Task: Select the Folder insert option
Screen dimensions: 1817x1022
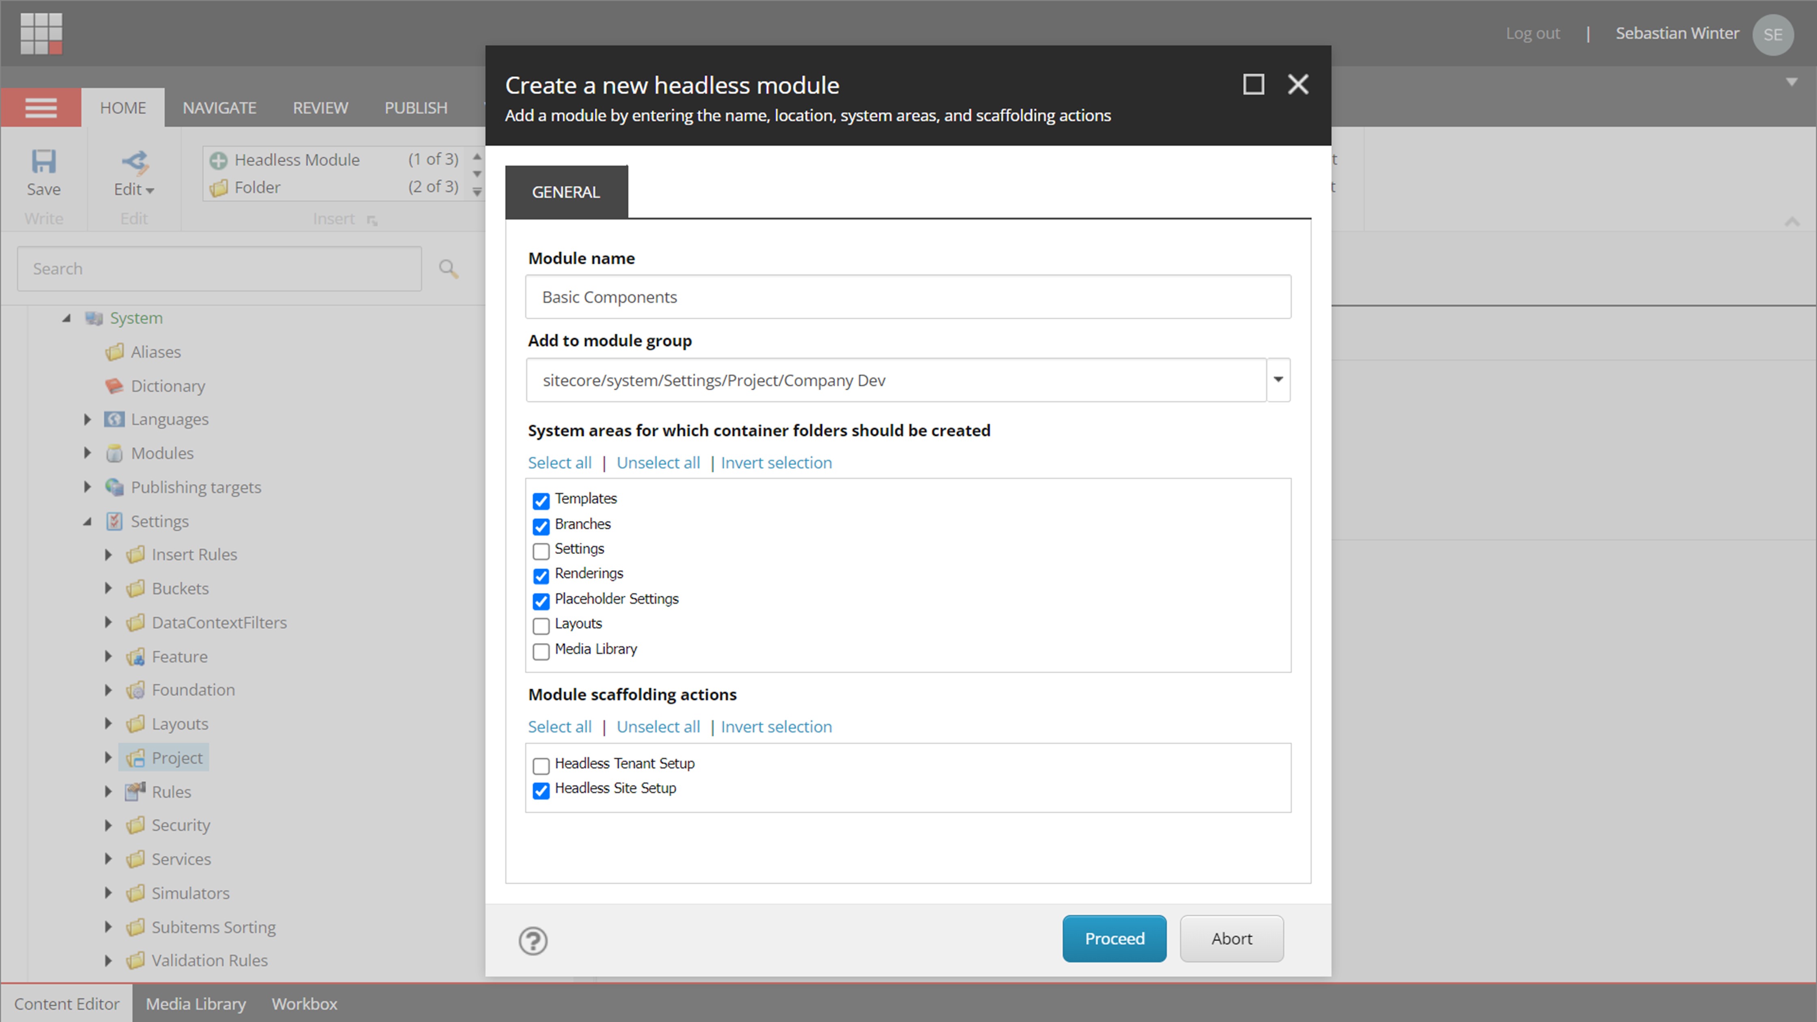Action: pyautogui.click(x=219, y=187)
